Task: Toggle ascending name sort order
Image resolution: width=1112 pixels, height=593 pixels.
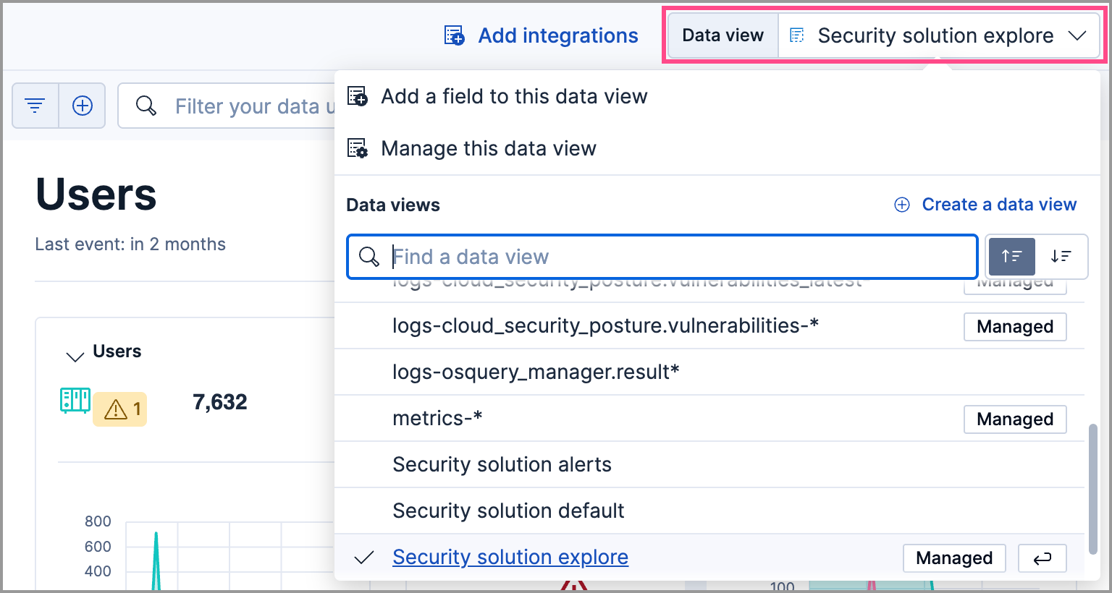Action: pos(1011,257)
